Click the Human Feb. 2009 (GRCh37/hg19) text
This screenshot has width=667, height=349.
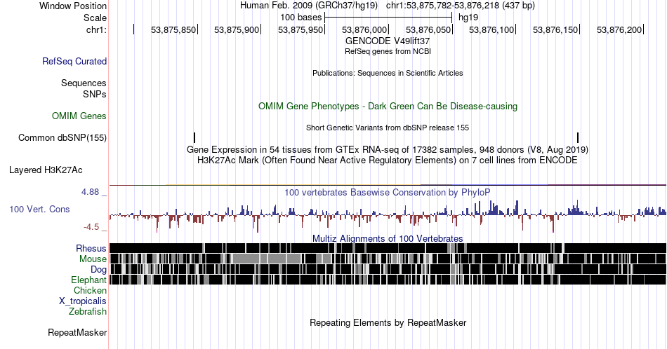point(309,6)
